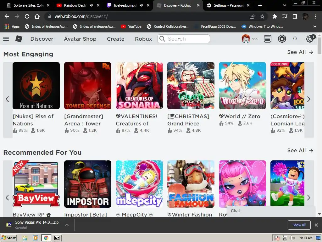Open Creatures of Sonaria game thumbnail

coord(139,86)
